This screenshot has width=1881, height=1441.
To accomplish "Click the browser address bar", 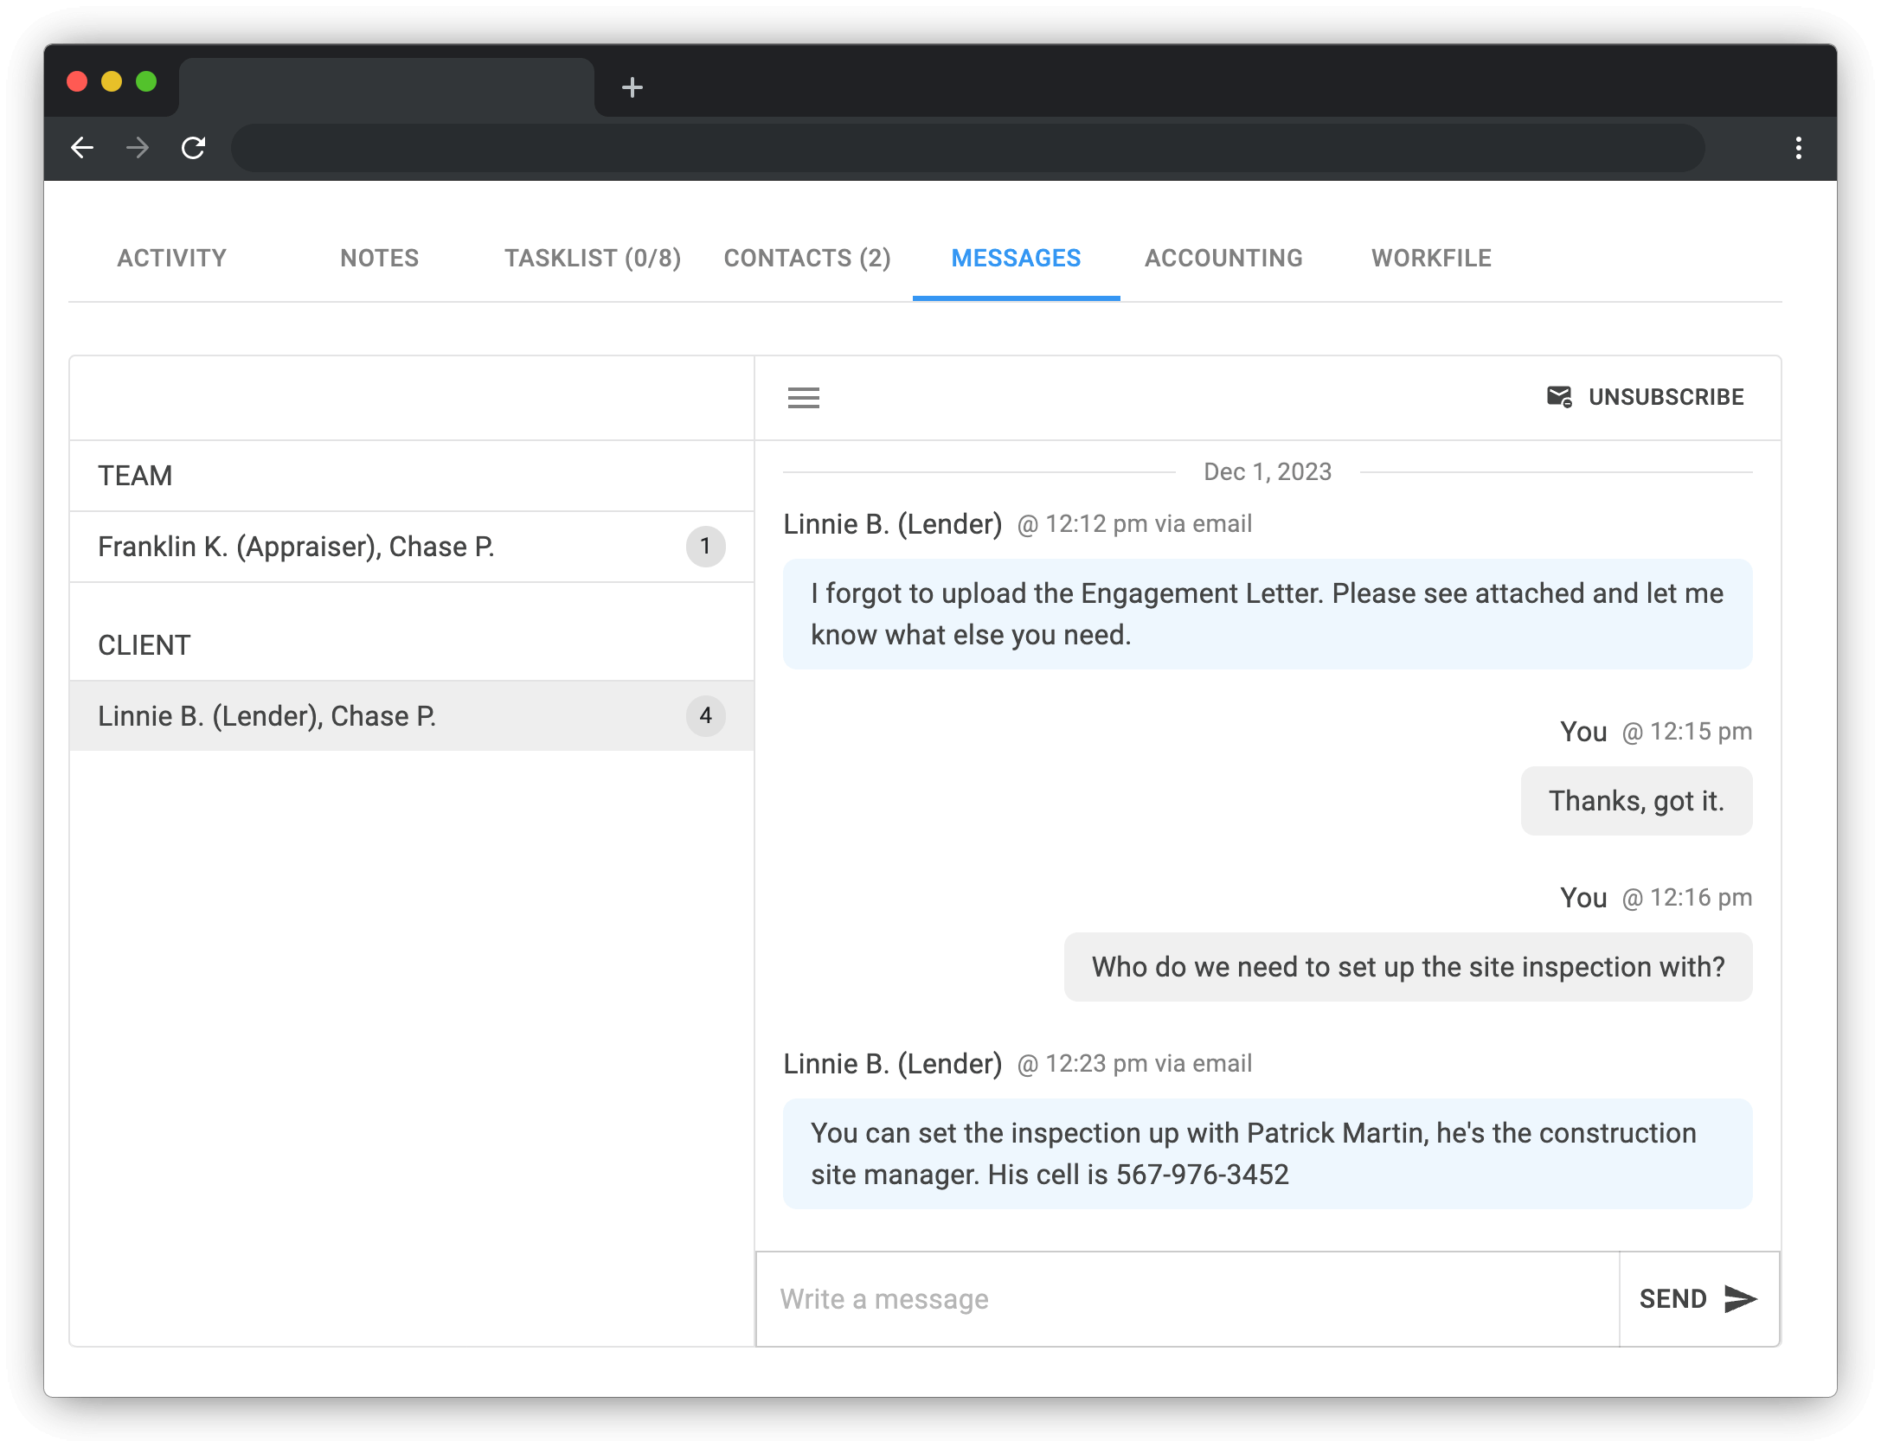I will pos(967,148).
